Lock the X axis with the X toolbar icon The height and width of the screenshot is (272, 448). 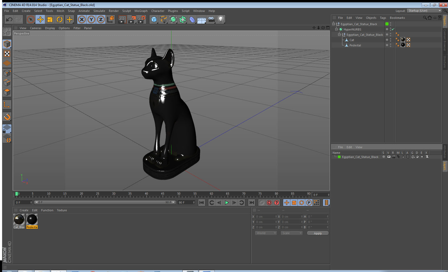pyautogui.click(x=82, y=19)
